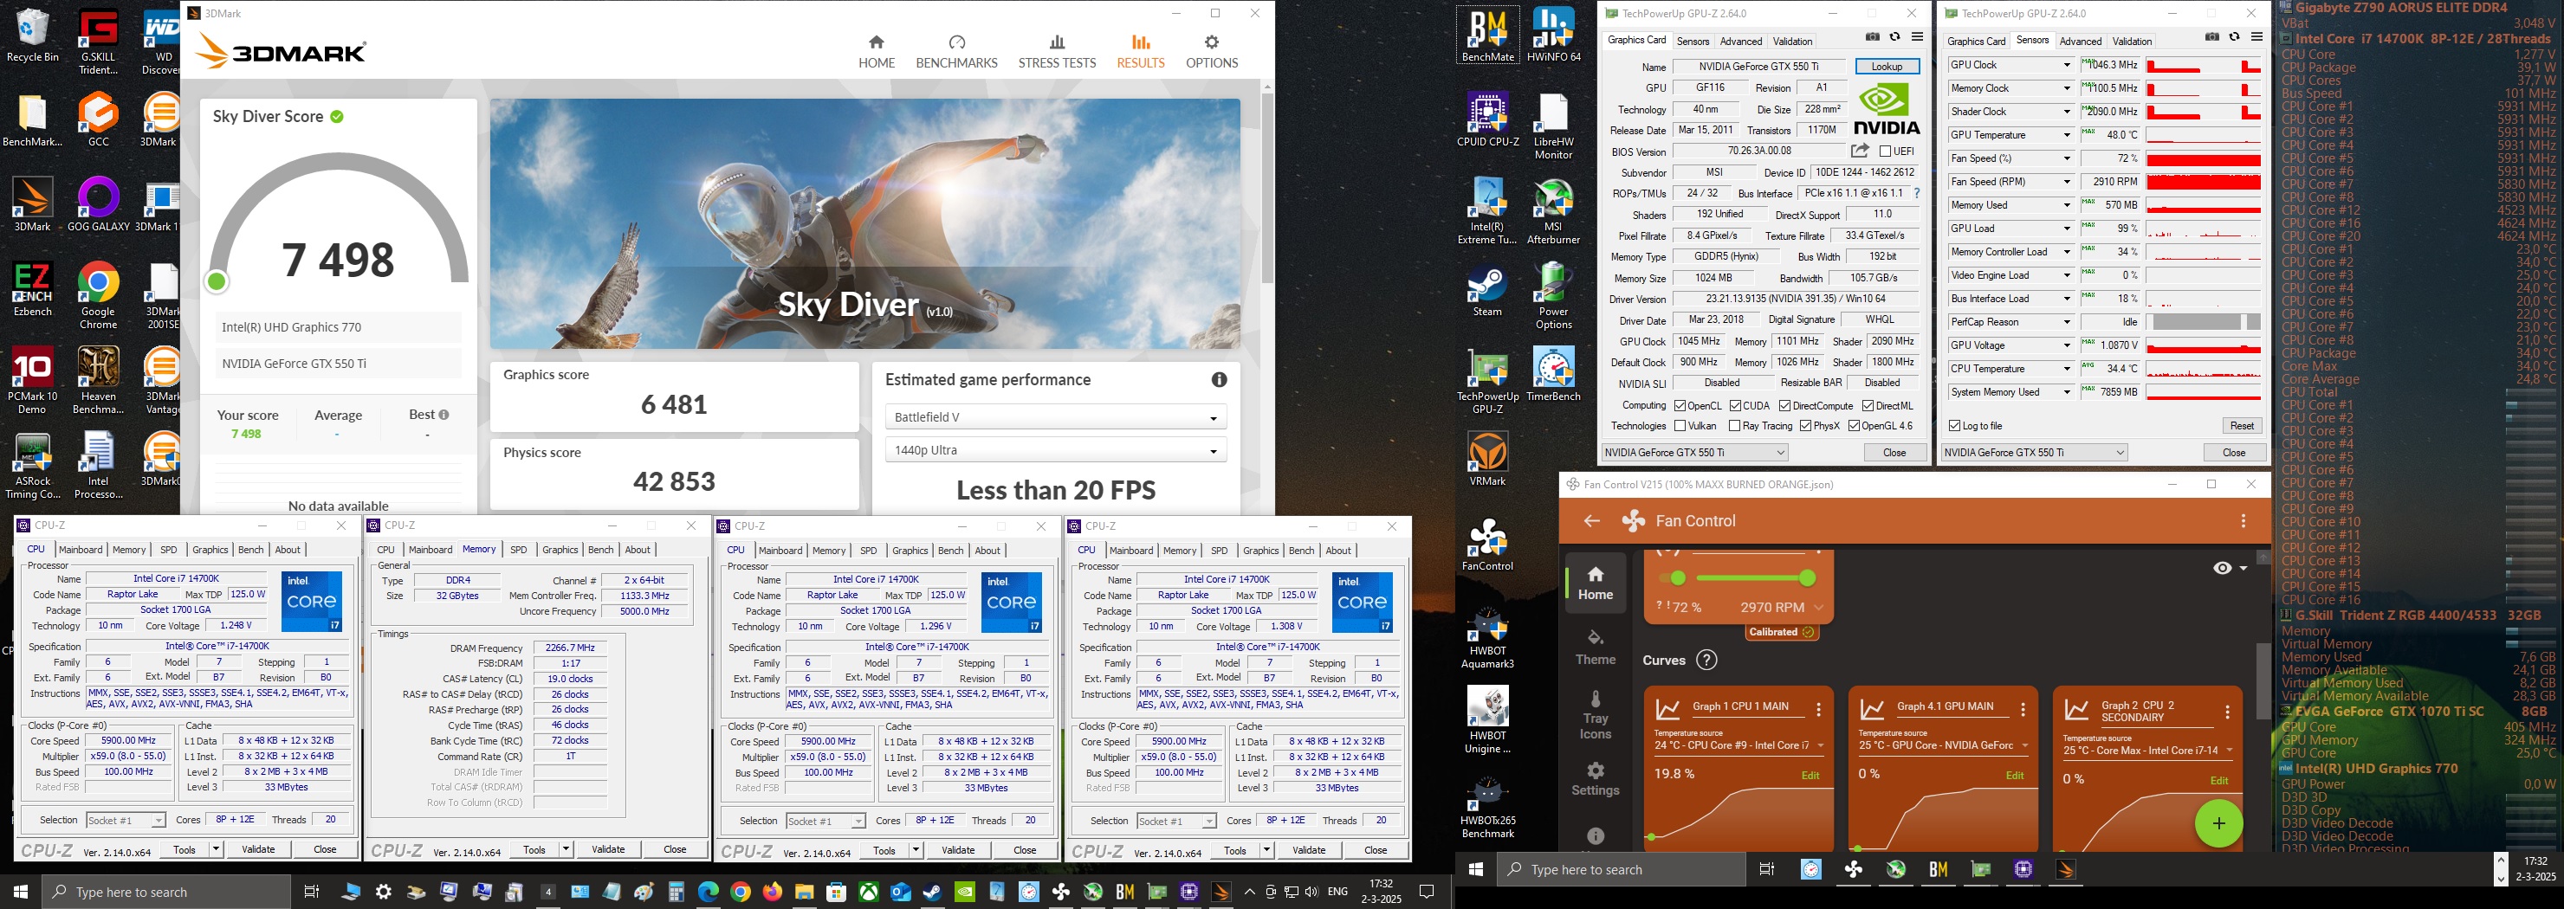
Task: Open Tools dropdown arrow in first CPU-Z window
Action: (216, 849)
